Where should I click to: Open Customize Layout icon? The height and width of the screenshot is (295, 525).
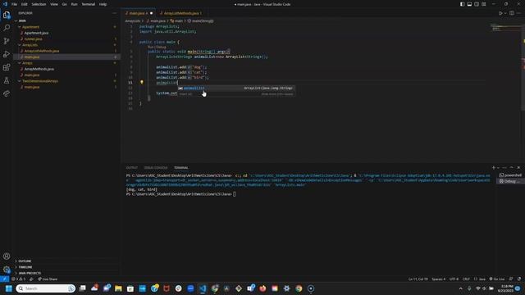pos(484,4)
